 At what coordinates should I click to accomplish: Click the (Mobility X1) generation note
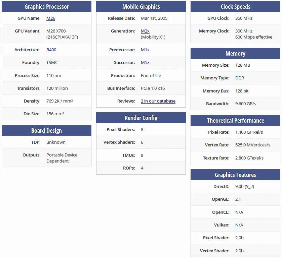click(153, 37)
